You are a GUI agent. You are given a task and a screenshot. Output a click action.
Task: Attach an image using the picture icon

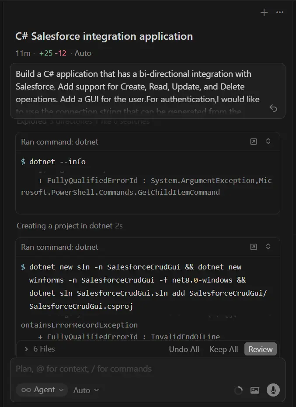[255, 390]
